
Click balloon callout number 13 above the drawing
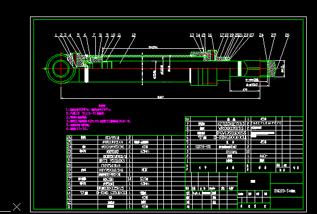tap(192, 35)
